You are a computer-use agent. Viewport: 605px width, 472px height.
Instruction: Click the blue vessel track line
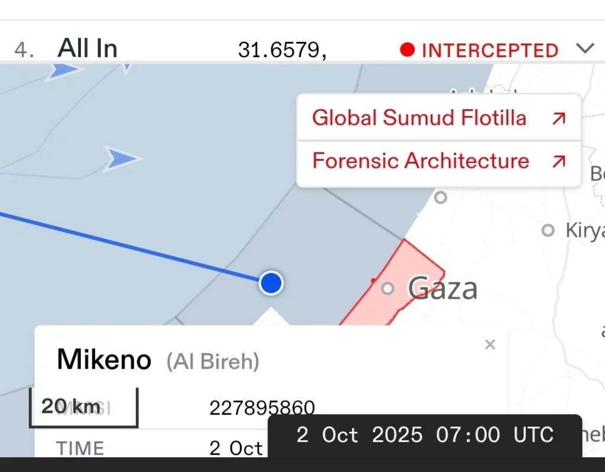point(130,246)
